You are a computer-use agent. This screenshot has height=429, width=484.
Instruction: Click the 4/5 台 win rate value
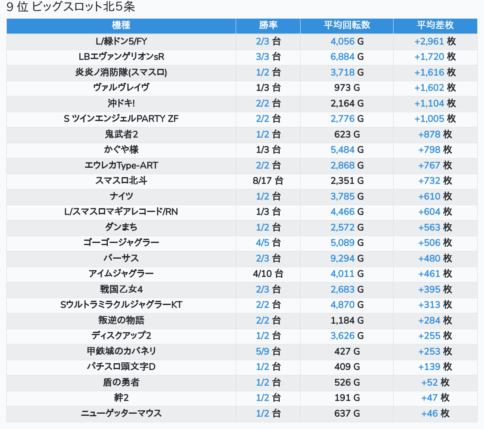tap(268, 243)
